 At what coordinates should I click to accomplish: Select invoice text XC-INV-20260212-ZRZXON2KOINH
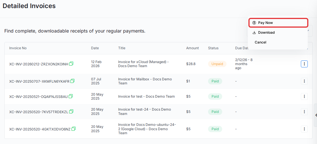coord(39,64)
